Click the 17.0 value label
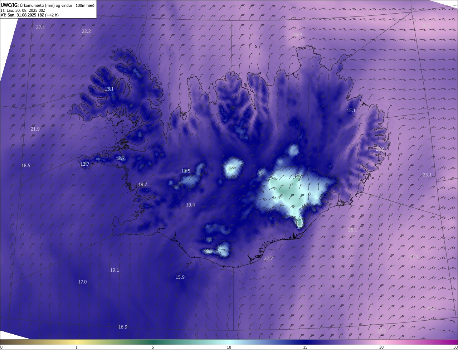 pos(82,282)
